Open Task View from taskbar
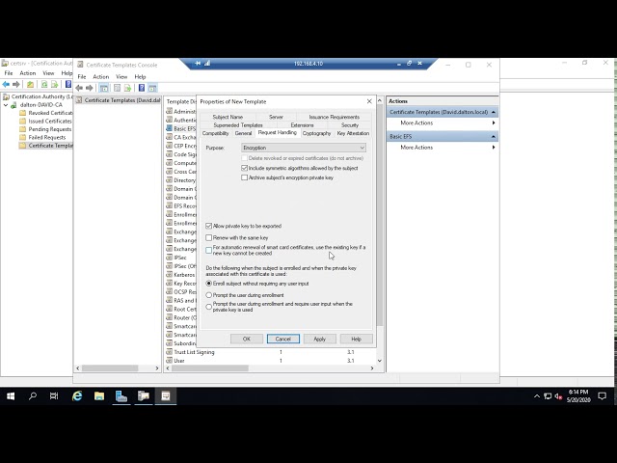Image resolution: width=617 pixels, height=463 pixels. tap(54, 396)
